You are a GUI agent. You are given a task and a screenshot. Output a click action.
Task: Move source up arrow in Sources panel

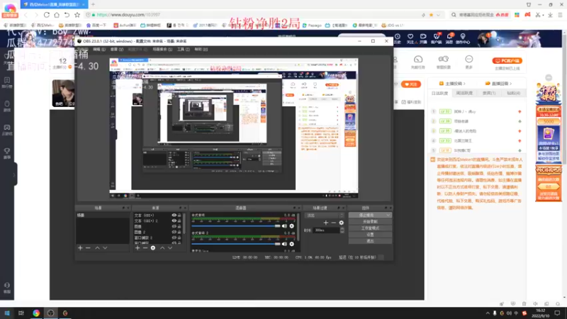click(162, 248)
